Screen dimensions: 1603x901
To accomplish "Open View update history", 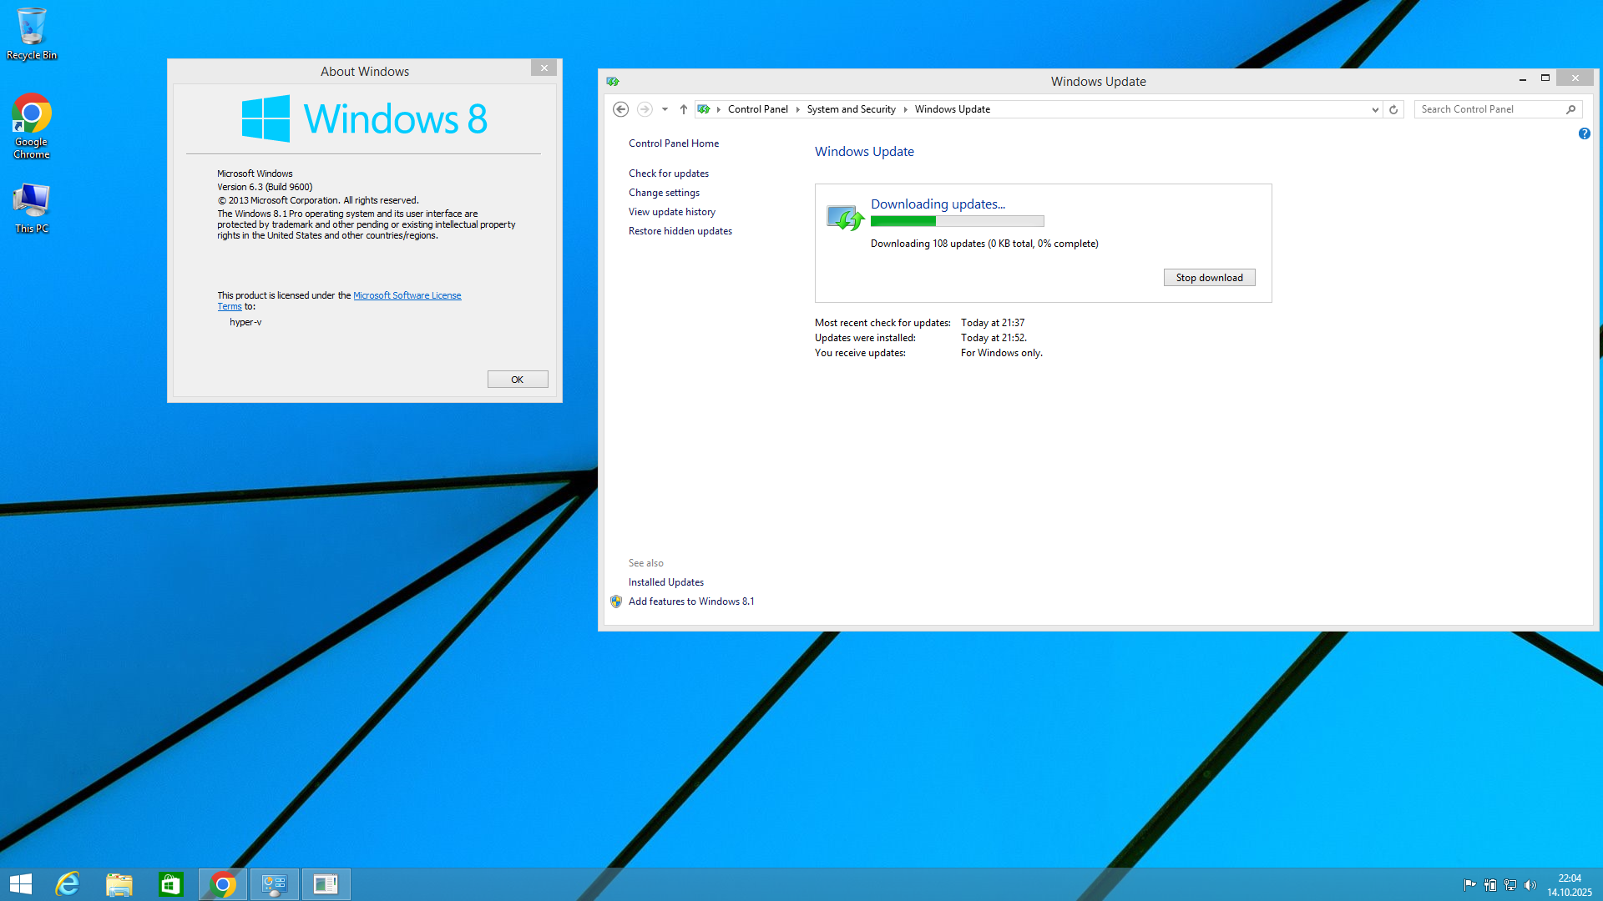I will (x=672, y=212).
